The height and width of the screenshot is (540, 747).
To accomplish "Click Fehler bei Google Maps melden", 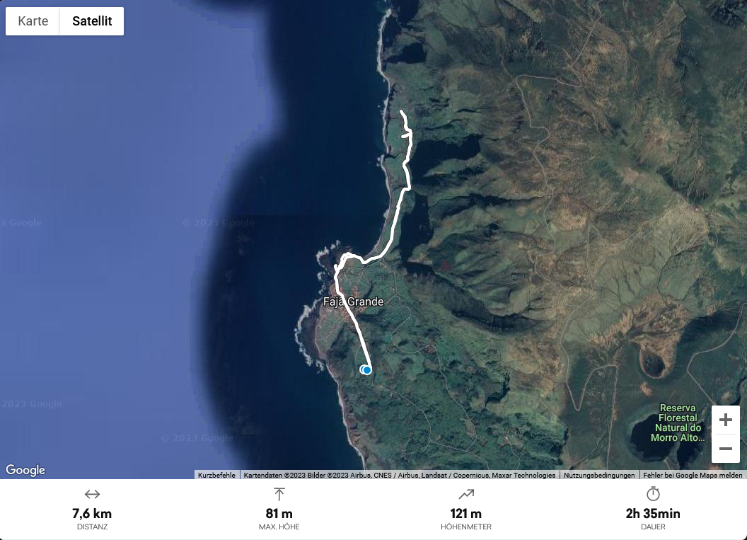I will (693, 475).
